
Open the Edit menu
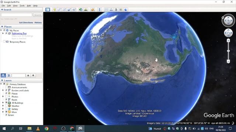pyautogui.click(x=9, y=6)
